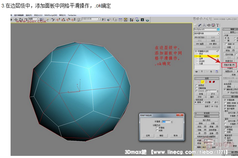Click Show End Result toggle icon
Screen dimensions: 238x158
[202, 72]
